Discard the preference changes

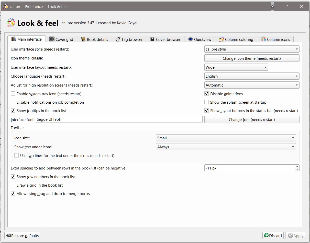tap(273, 236)
